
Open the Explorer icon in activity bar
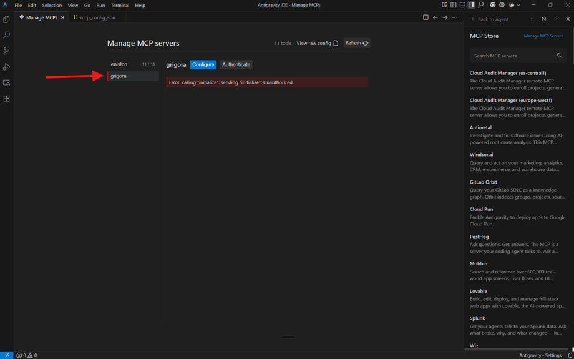coord(6,19)
